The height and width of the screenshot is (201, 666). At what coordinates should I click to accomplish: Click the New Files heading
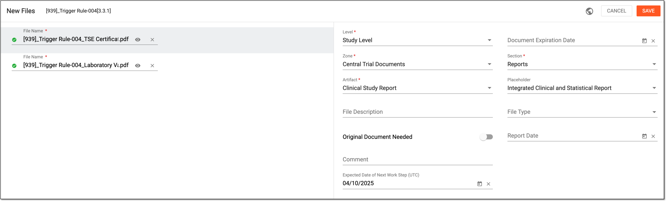tap(21, 11)
